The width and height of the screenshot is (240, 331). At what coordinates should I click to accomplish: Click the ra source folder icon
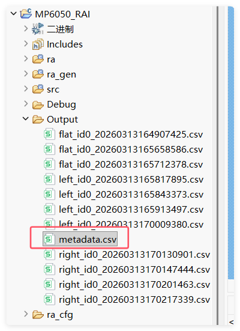click(38, 59)
